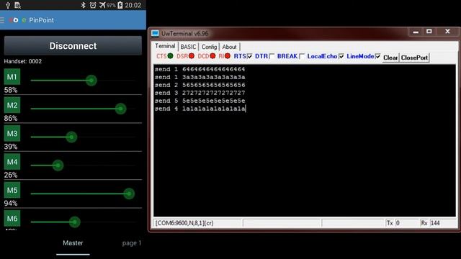
Task: Open the PinPoint hamburger menu icon
Action: (2, 20)
